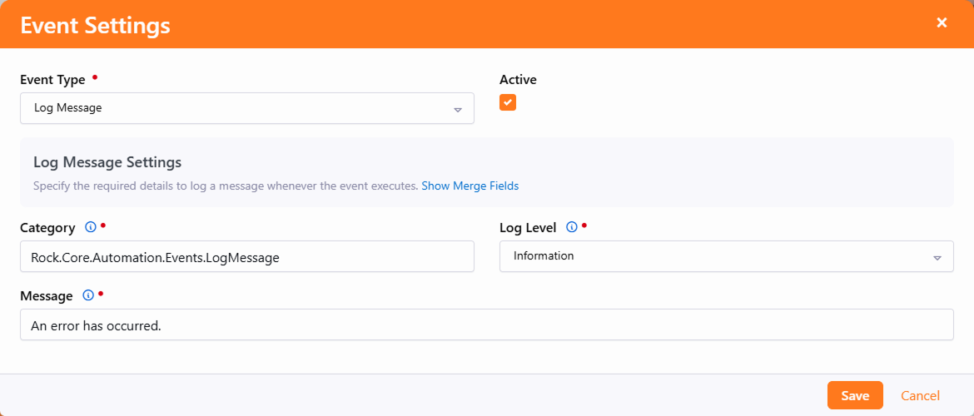This screenshot has height=416, width=974.
Task: Click the Active label text
Action: tap(518, 80)
